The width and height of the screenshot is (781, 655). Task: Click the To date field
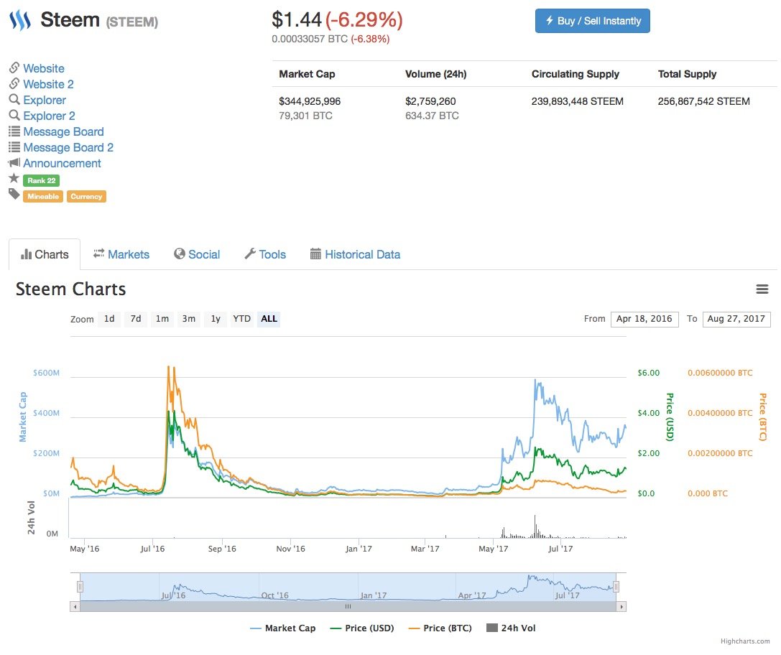pos(736,319)
